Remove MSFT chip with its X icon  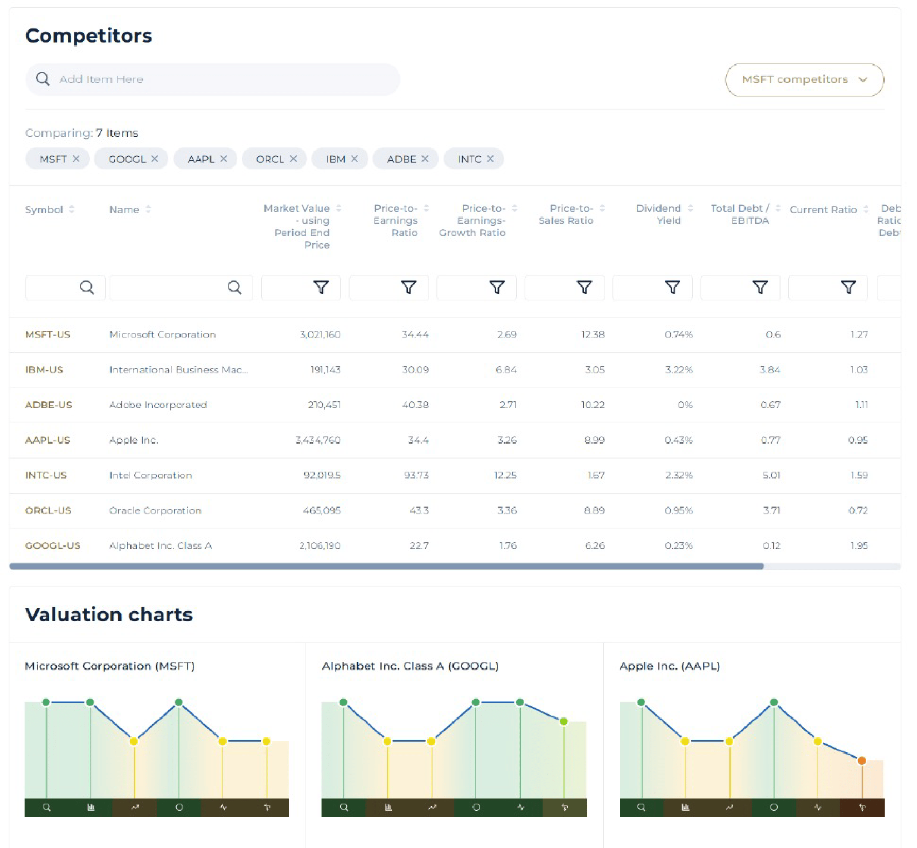pyautogui.click(x=76, y=158)
